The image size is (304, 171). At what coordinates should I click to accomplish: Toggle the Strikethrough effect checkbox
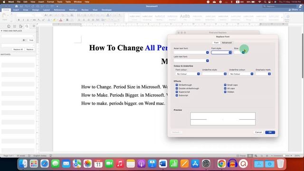177,85
